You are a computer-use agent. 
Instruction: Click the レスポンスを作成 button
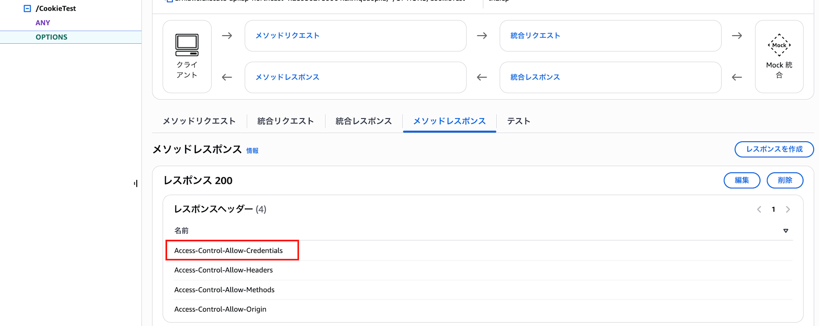[774, 149]
